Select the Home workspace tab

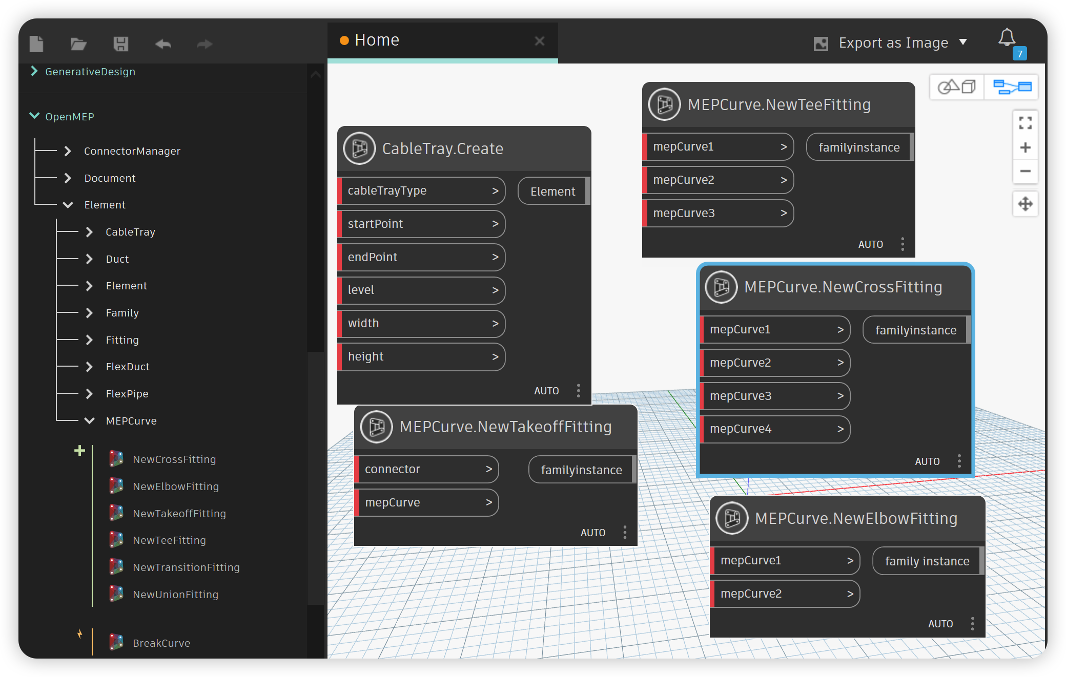click(x=377, y=40)
